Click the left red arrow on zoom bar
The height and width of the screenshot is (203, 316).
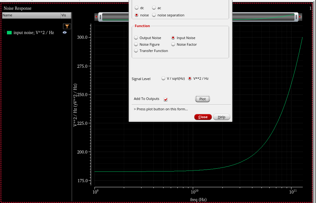tap(96, 17)
